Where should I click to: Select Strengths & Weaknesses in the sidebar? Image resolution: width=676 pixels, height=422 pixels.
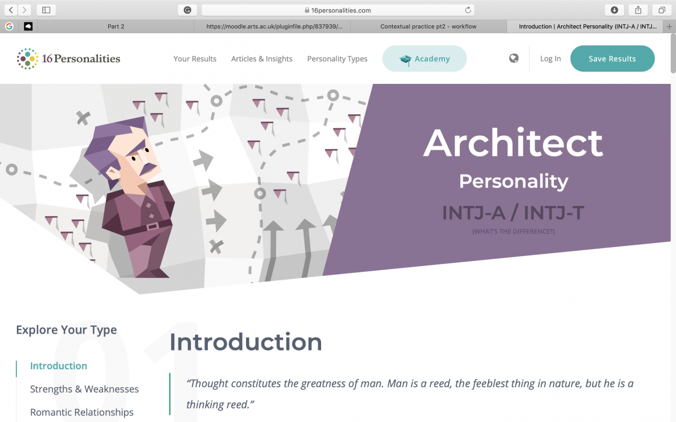pos(84,389)
